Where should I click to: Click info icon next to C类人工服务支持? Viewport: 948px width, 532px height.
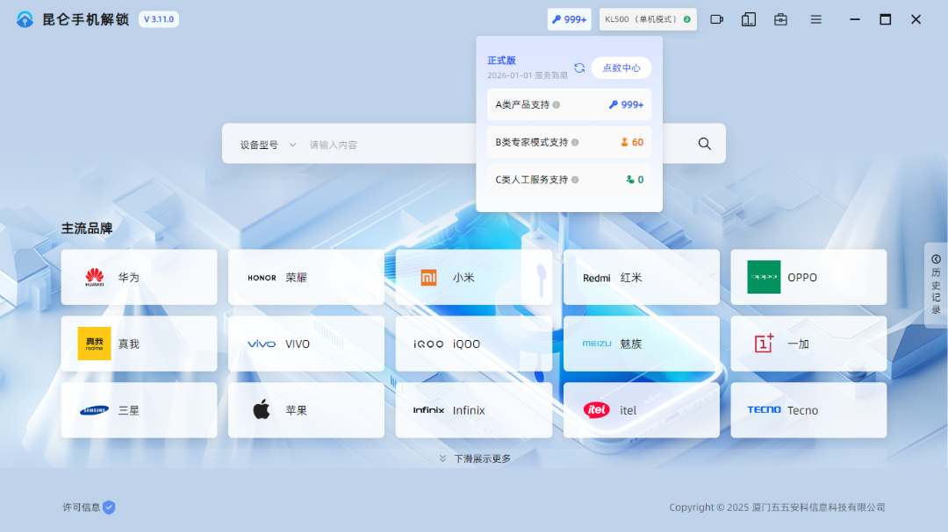(x=575, y=180)
